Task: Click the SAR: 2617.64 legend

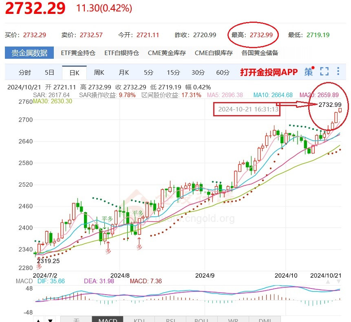Action: [51, 95]
